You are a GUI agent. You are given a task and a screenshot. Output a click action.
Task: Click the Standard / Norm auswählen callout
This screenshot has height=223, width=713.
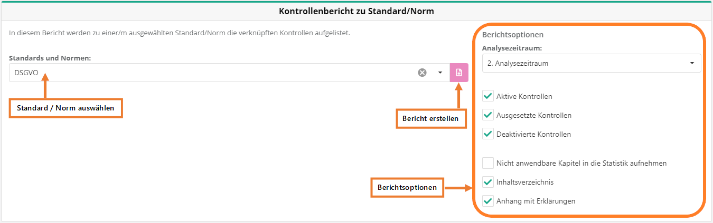coord(66,108)
